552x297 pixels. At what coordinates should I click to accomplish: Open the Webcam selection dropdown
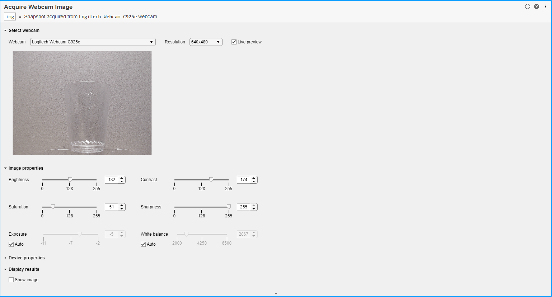click(x=151, y=42)
